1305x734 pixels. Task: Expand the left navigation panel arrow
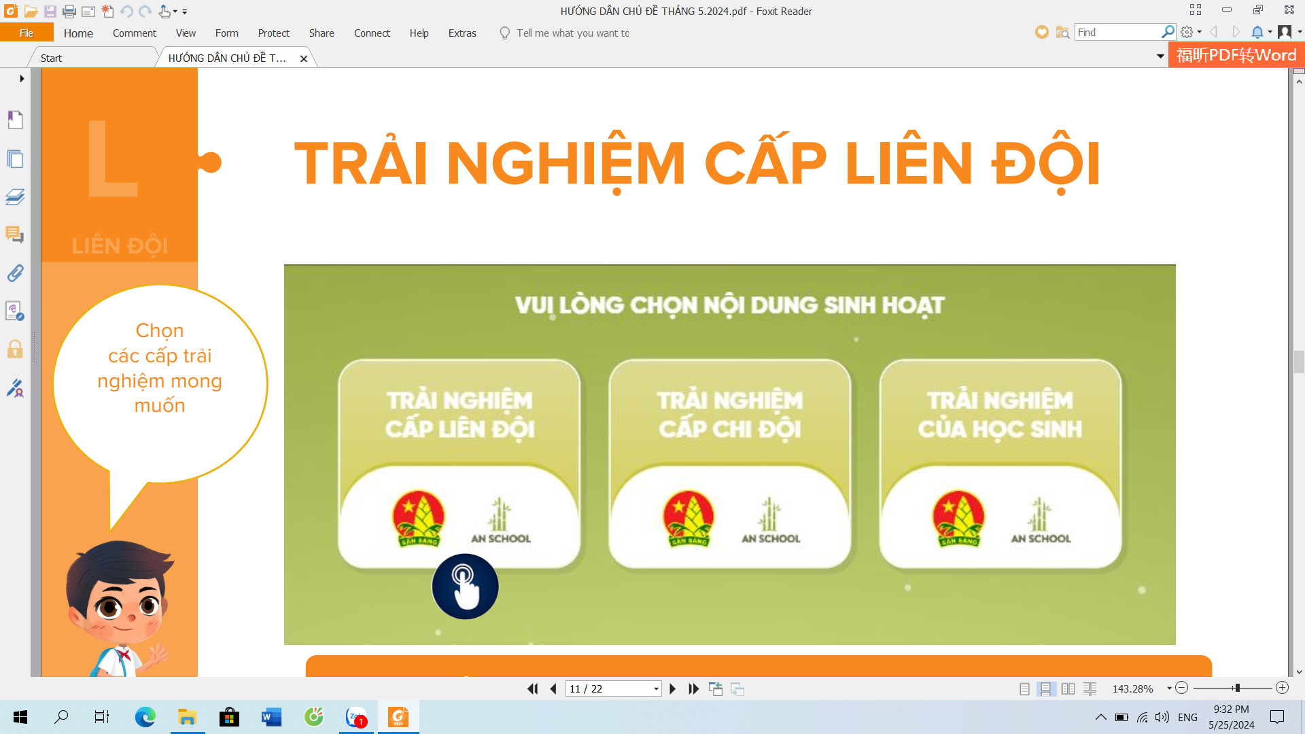click(x=22, y=78)
